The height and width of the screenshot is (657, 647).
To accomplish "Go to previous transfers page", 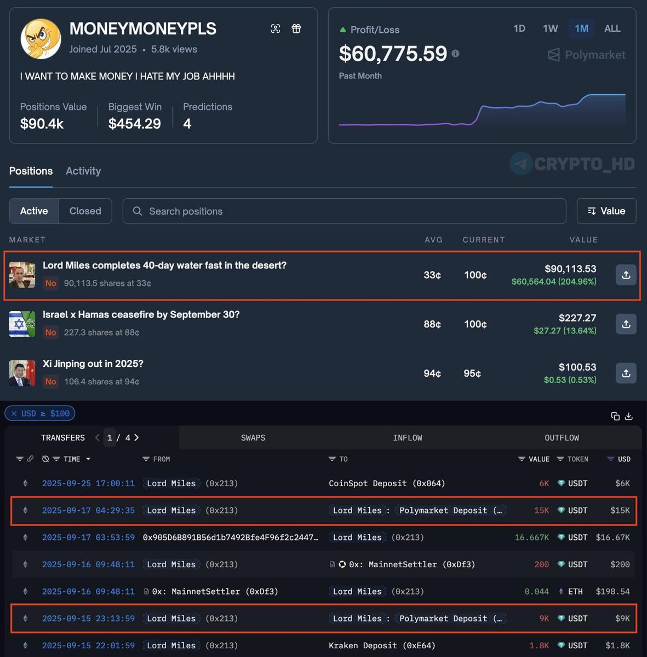I will click(x=97, y=437).
